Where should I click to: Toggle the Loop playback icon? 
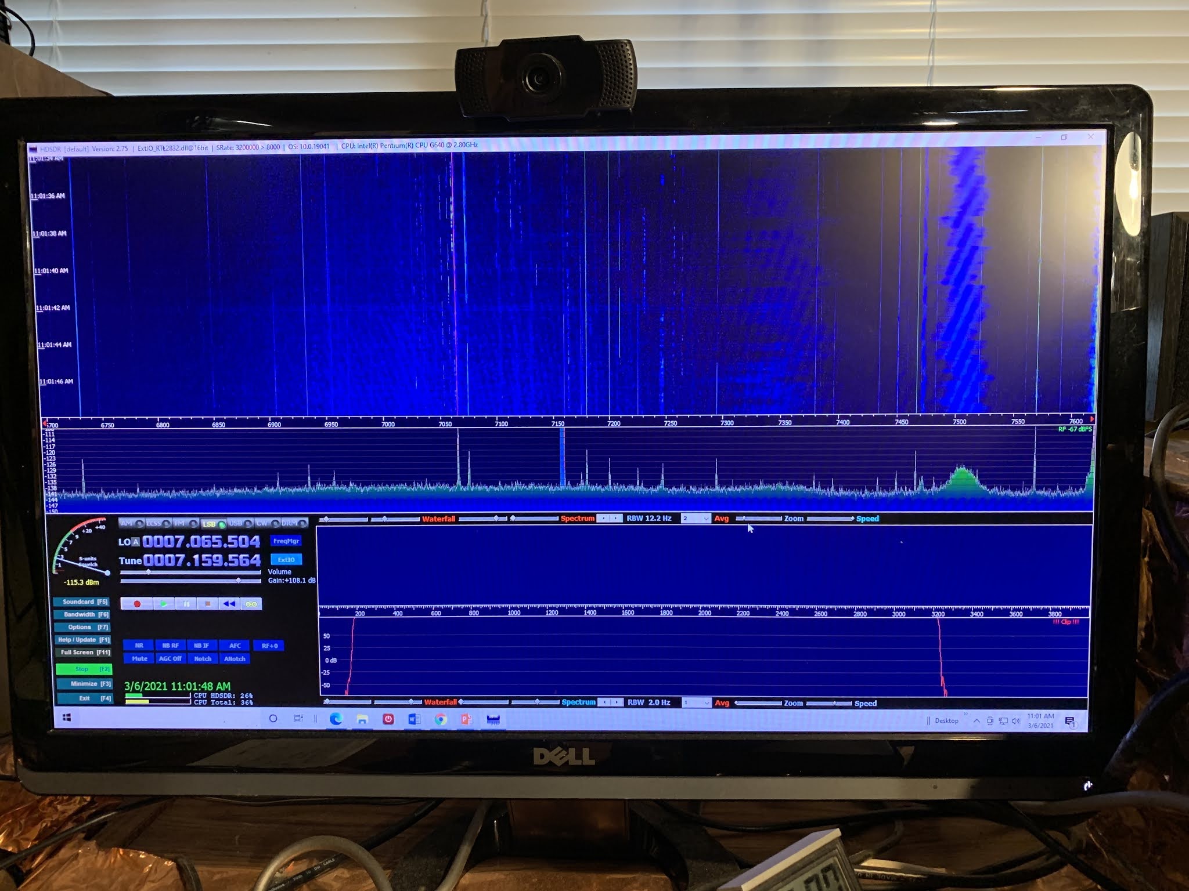(x=251, y=604)
